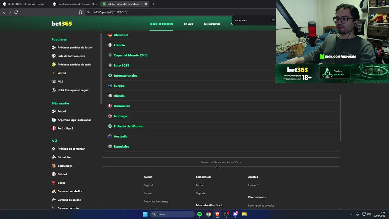
Task: Click the Francia flag icon
Action: (110, 45)
